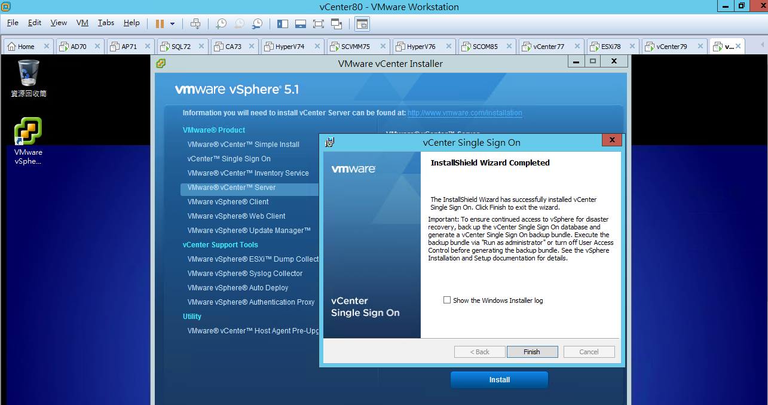Select vCenter Single Sign On in product list
This screenshot has width=768, height=405.
pos(229,159)
